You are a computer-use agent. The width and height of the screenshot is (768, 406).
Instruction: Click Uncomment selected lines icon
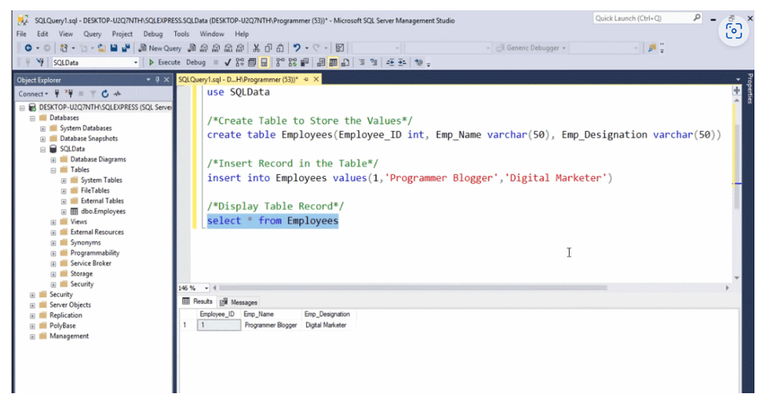pos(374,62)
